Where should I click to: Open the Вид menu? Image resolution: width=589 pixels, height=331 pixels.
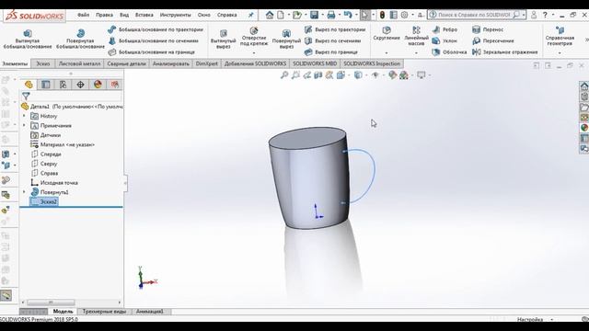click(124, 15)
